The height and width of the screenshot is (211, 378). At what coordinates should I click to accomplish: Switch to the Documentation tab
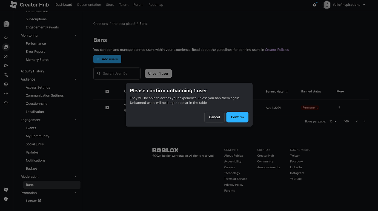tap(89, 4)
